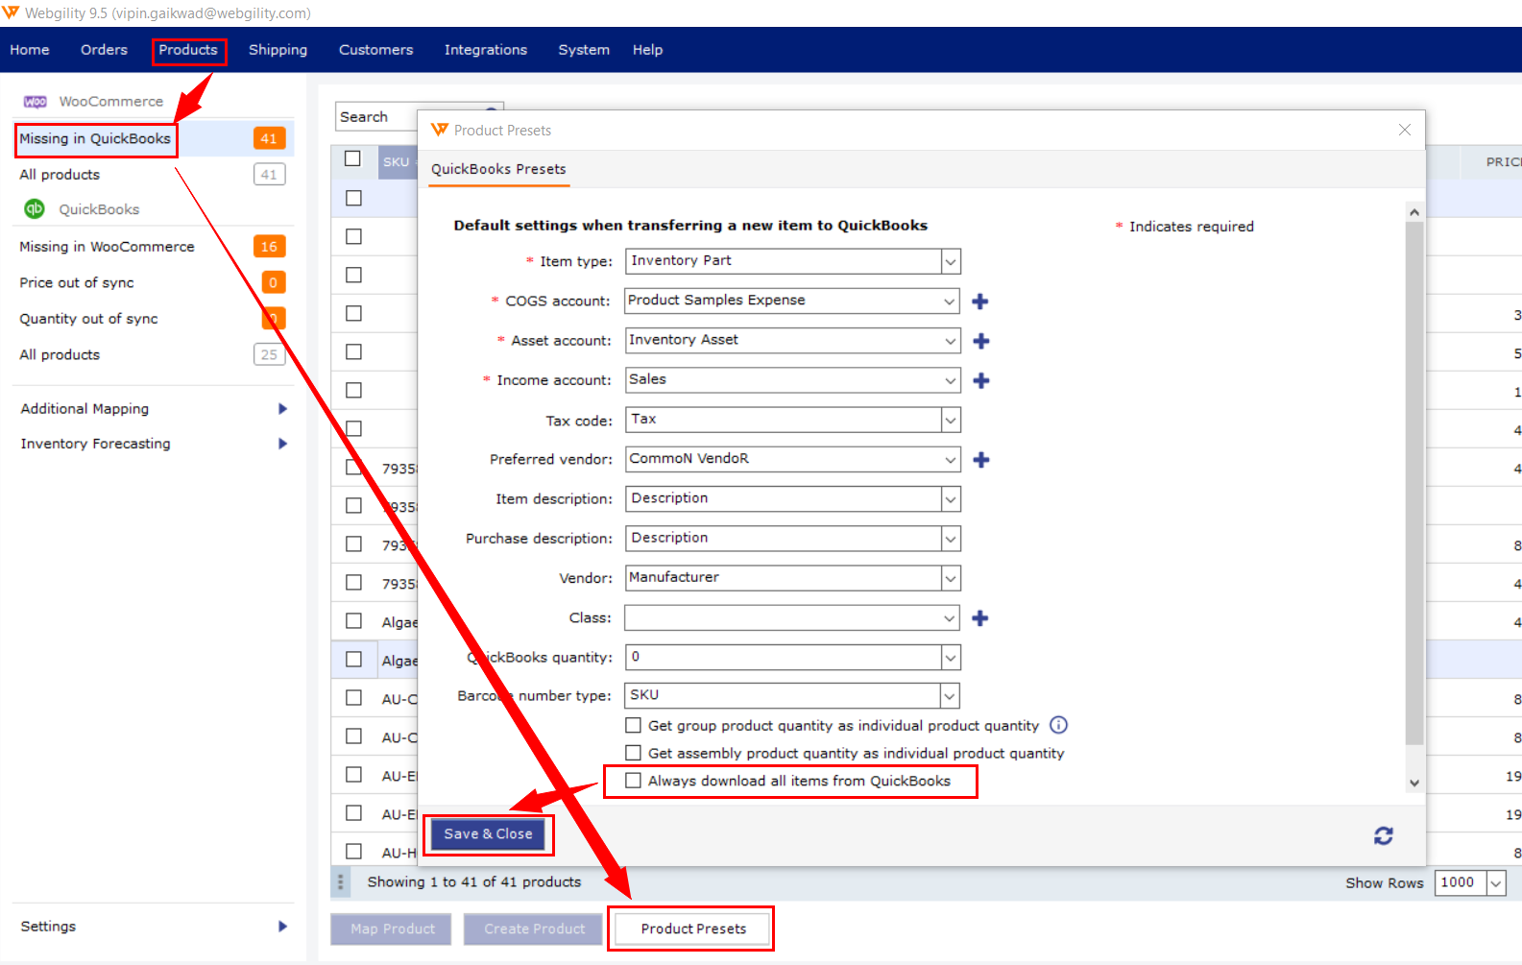Open the Tax code dropdown
1522x965 pixels.
tap(950, 420)
